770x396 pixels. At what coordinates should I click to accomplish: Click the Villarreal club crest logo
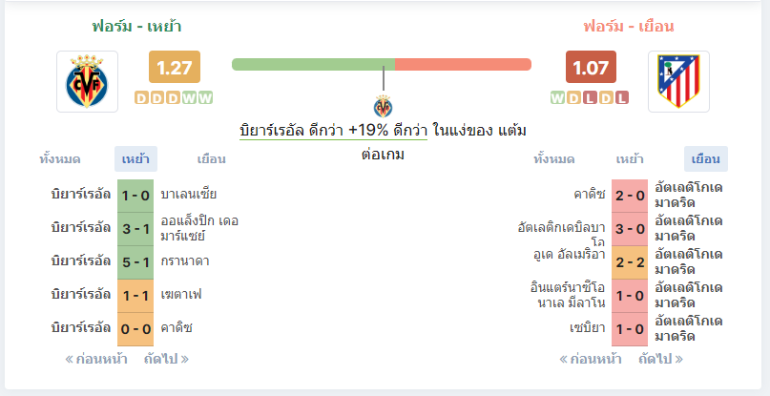[x=87, y=81]
